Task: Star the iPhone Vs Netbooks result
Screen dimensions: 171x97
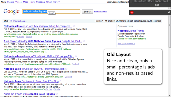Action: click(56, 94)
